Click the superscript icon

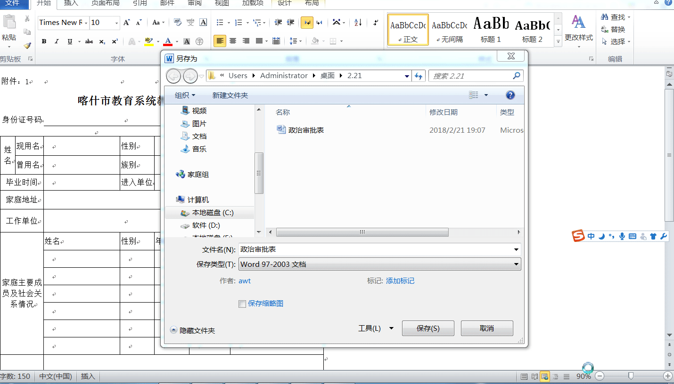pyautogui.click(x=114, y=41)
